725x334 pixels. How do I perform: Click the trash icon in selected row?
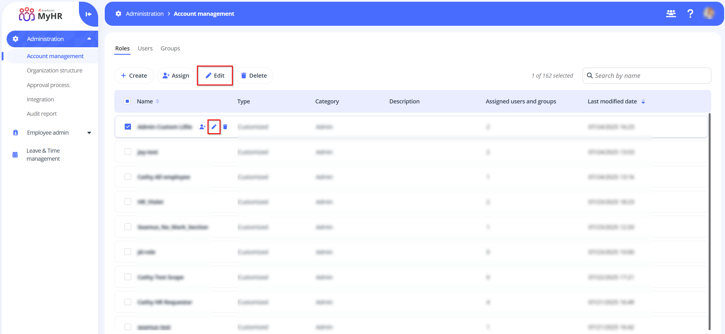pyautogui.click(x=225, y=127)
